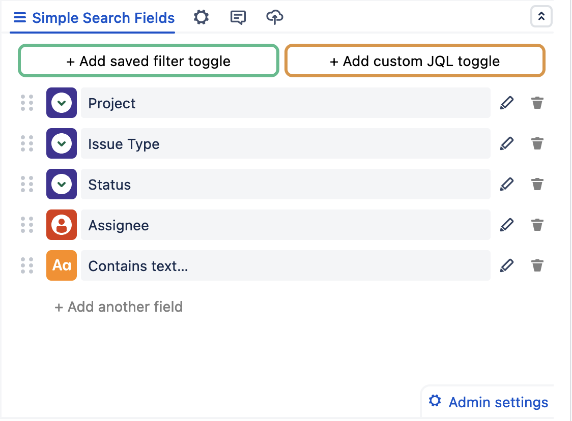Click the Project dropdown type icon
572x421 pixels.
[62, 103]
